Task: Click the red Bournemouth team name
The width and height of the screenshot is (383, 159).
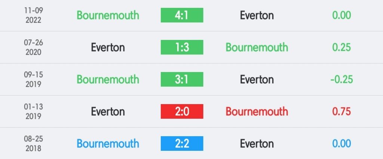Action: [x=257, y=112]
